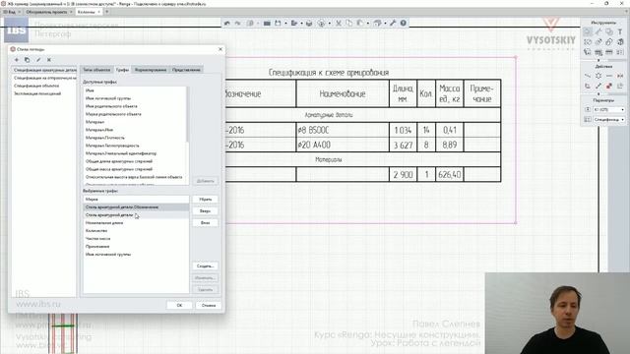Click the export icon in toolbar
The width and height of the screenshot is (630, 354).
(294, 24)
